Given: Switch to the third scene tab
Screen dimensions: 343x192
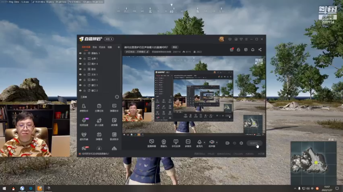Looking at the screenshot, I should click(102, 47).
